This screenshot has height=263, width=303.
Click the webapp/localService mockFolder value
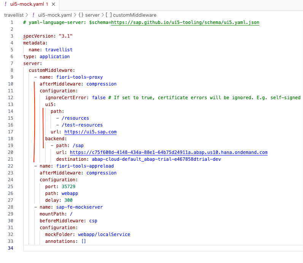coord(104,234)
